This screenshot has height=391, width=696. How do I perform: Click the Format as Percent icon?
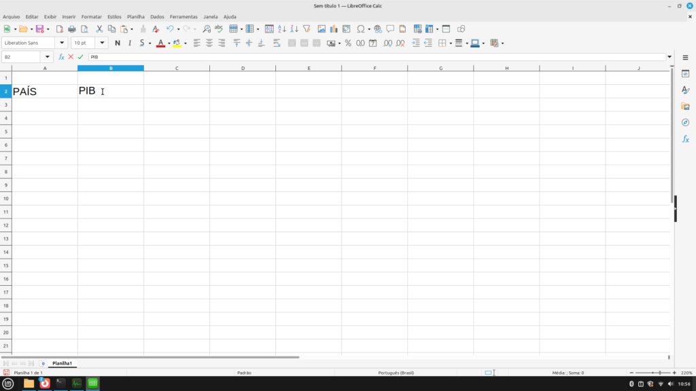pyautogui.click(x=348, y=43)
